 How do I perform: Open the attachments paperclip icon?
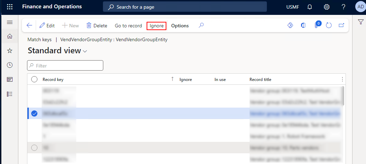pyautogui.click(x=317, y=25)
